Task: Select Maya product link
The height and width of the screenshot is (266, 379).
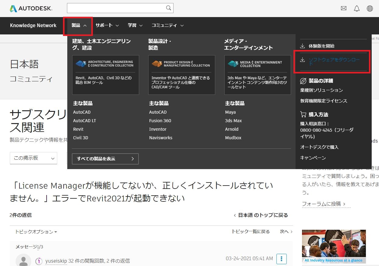Action: 230,112
